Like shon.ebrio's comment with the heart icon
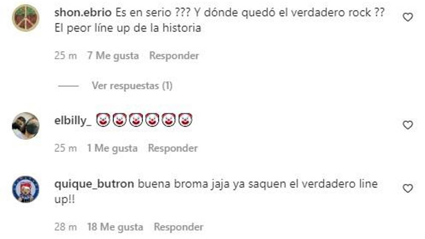425x239 pixels. tap(408, 17)
